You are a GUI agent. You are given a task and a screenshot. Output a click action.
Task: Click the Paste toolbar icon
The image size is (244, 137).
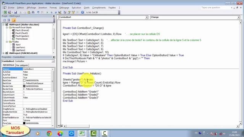29,12
